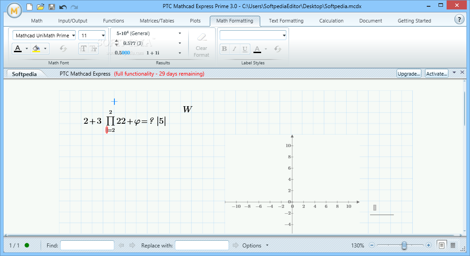Switch to the Matrices/Tables ribbon tab

(x=157, y=21)
